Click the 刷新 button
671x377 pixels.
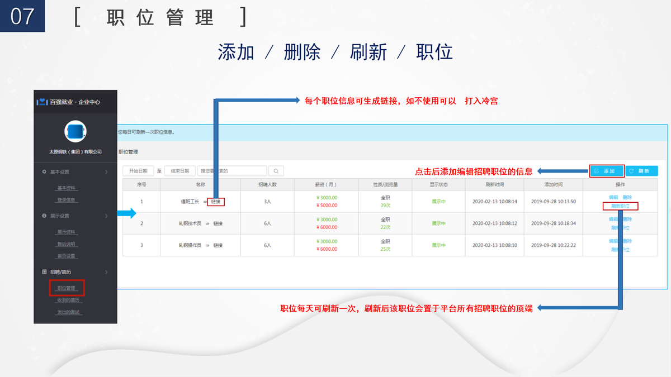click(x=641, y=171)
